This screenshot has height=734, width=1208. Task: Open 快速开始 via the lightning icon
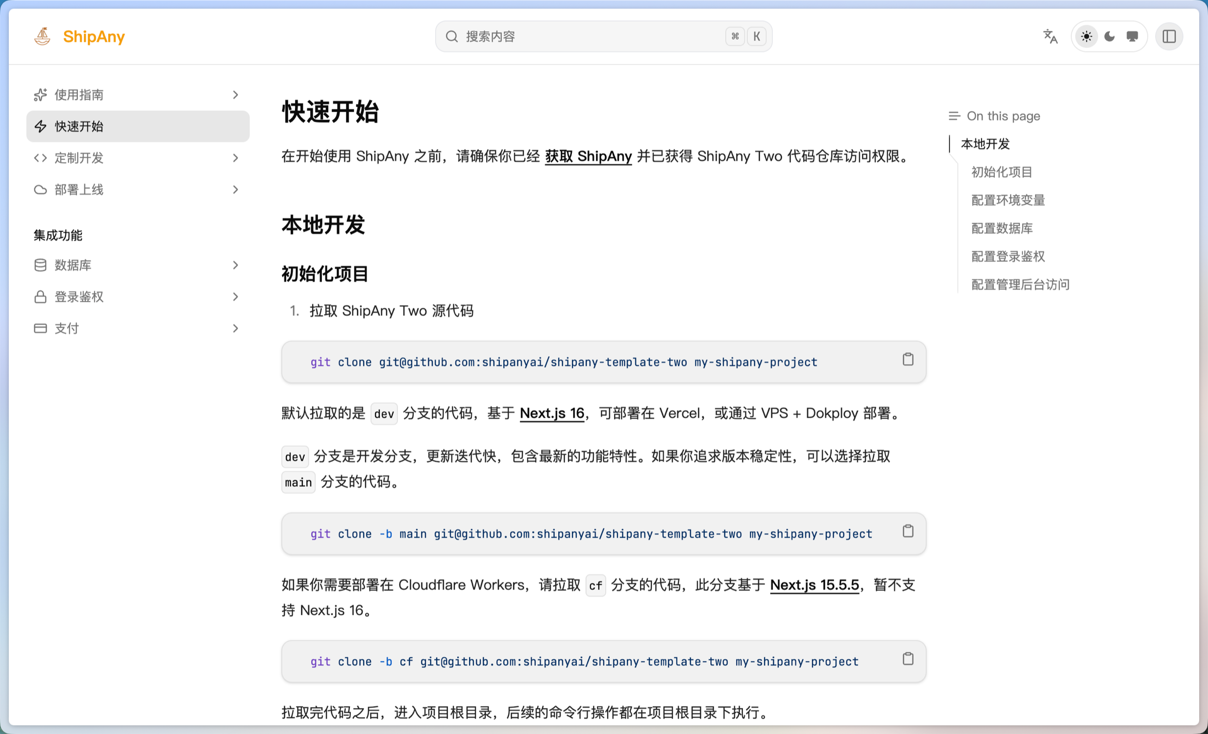tap(41, 126)
